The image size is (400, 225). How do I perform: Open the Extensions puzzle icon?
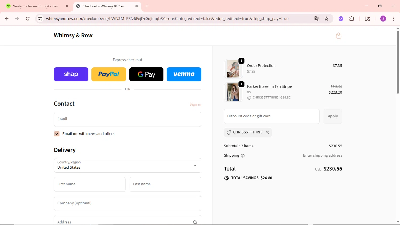click(x=352, y=19)
